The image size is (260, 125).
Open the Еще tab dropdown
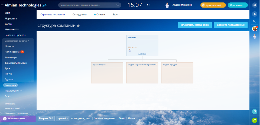pyautogui.click(x=116, y=15)
